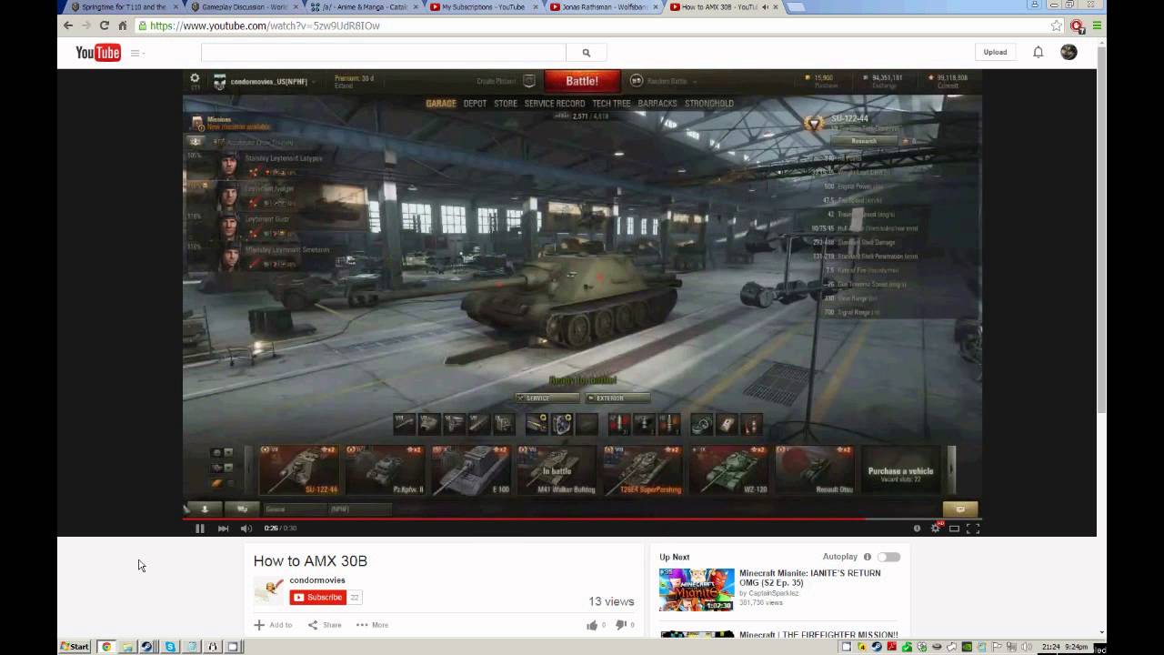Select the E 100 tank in the carousel

pyautogui.click(x=470, y=469)
